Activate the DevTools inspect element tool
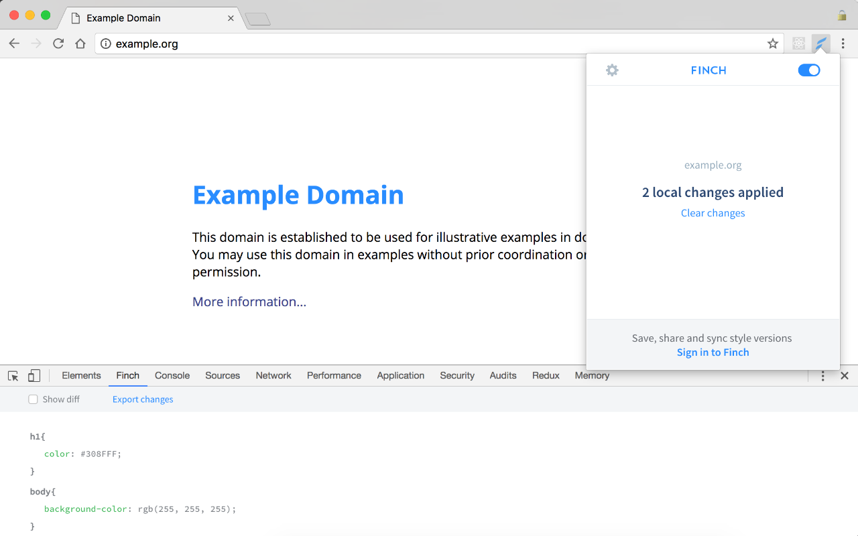858x536 pixels. 13,376
